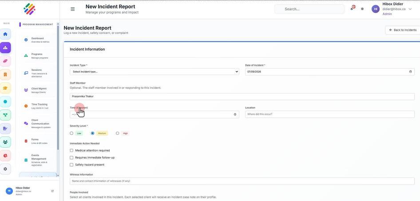Viewport: 420px width, 201px height.
Task: Expand the user account chevron in header
Action: coord(410,9)
